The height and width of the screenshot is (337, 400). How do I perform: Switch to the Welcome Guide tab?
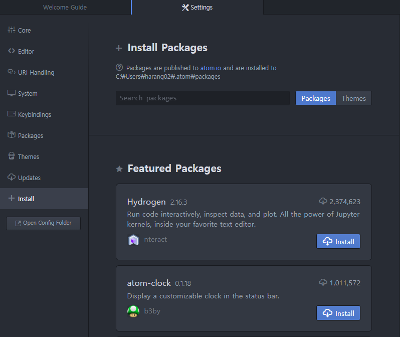[65, 7]
